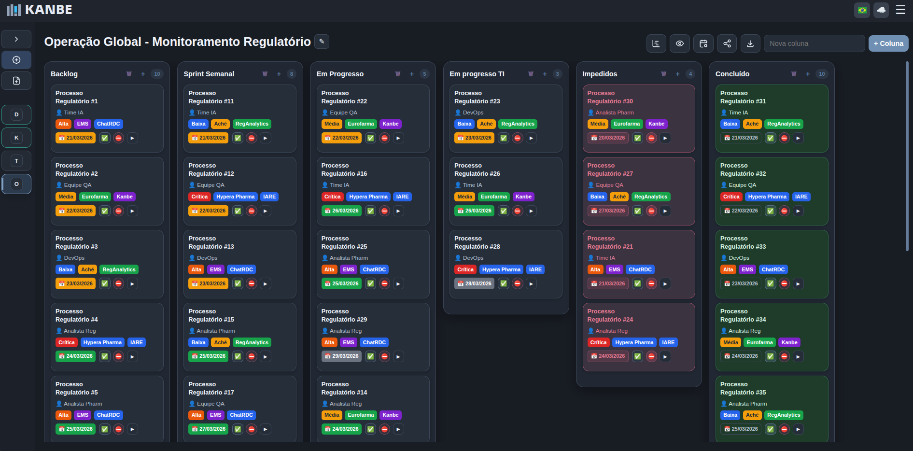Click the + Coluna button
This screenshot has height=451, width=913.
coord(888,43)
